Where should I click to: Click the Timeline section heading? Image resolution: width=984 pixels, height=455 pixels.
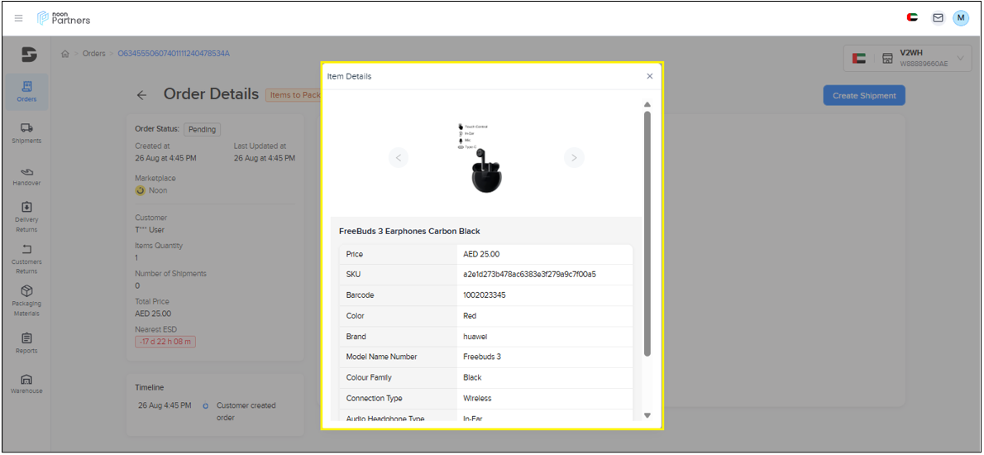coord(150,387)
